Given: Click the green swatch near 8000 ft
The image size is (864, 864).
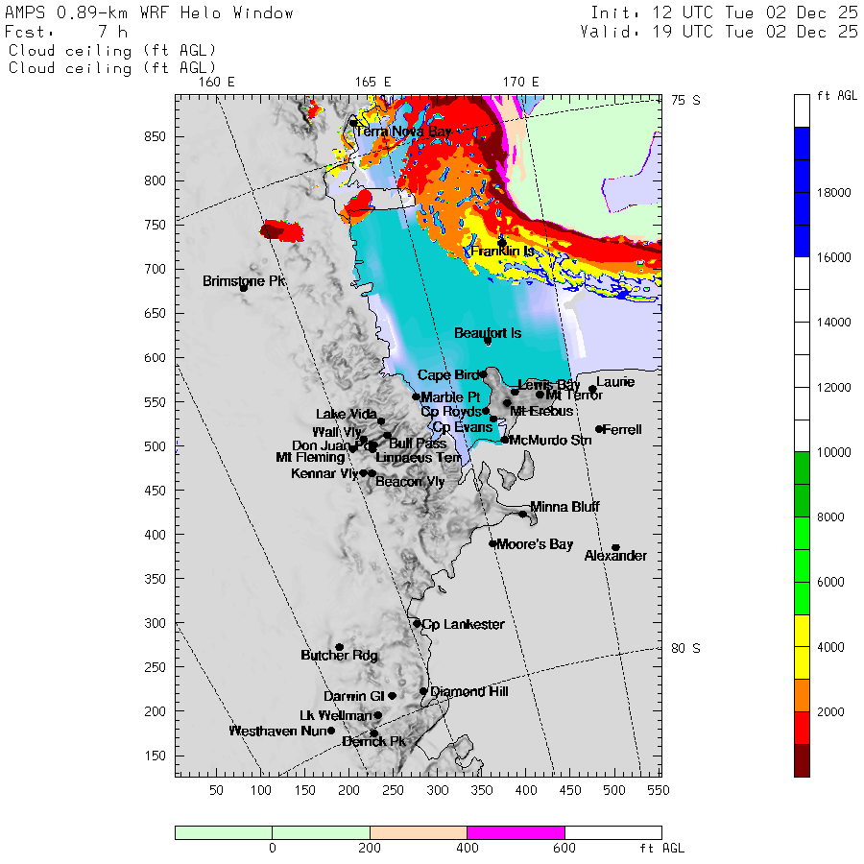Looking at the screenshot, I should pos(802,500).
